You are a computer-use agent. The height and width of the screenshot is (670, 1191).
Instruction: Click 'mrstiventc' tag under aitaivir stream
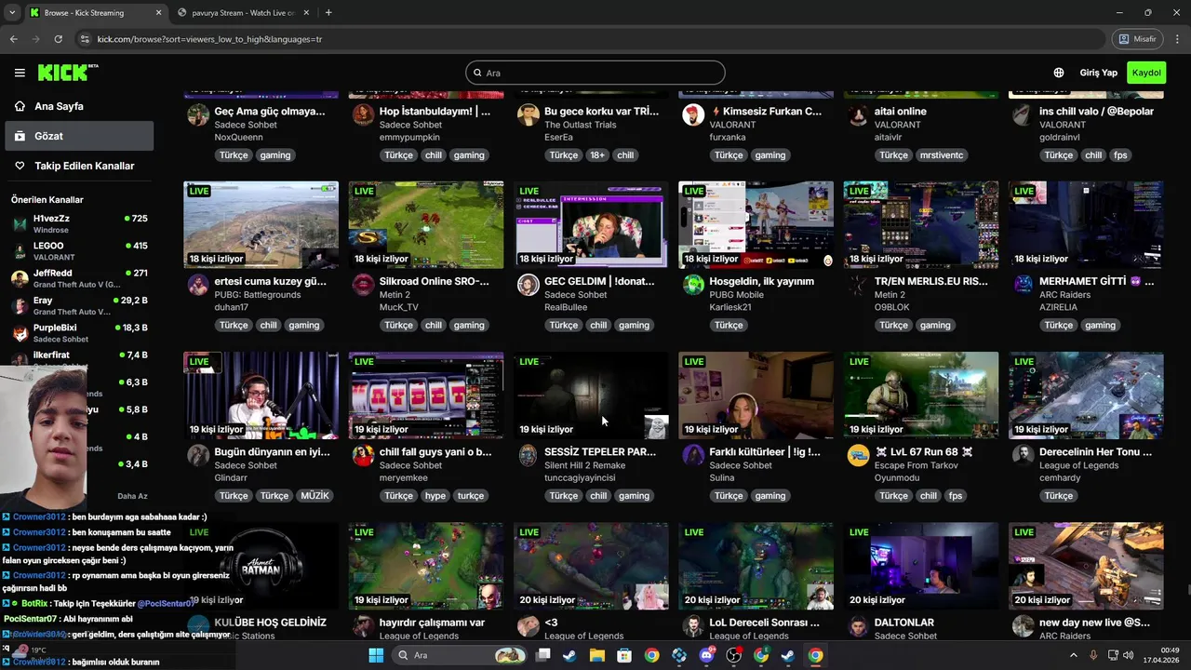pyautogui.click(x=941, y=155)
